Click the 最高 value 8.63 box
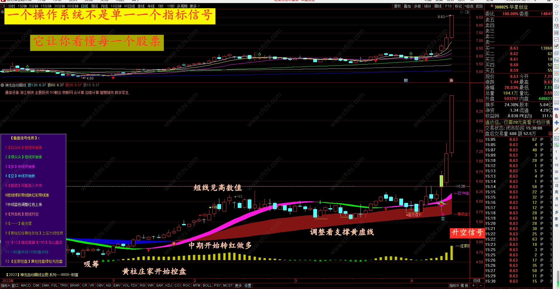560x289 pixels. point(548,82)
